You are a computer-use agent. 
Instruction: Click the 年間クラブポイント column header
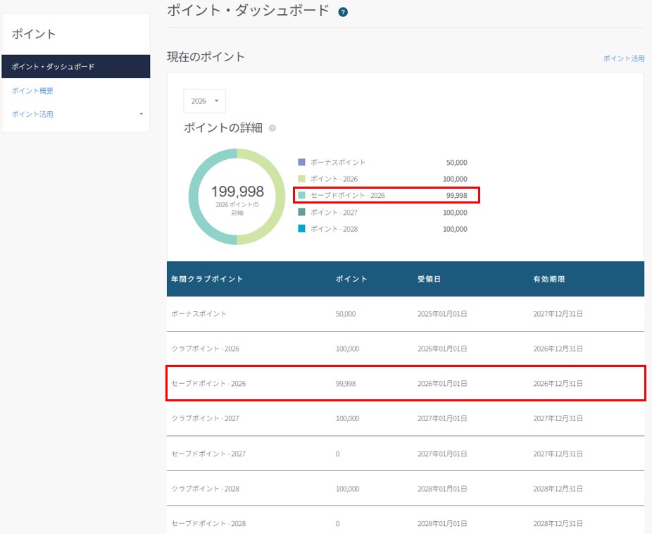(x=207, y=279)
